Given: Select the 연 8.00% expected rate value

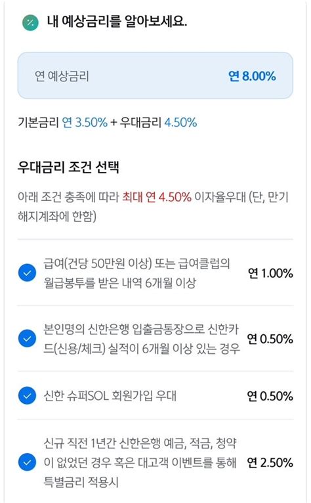Looking at the screenshot, I should [x=252, y=76].
